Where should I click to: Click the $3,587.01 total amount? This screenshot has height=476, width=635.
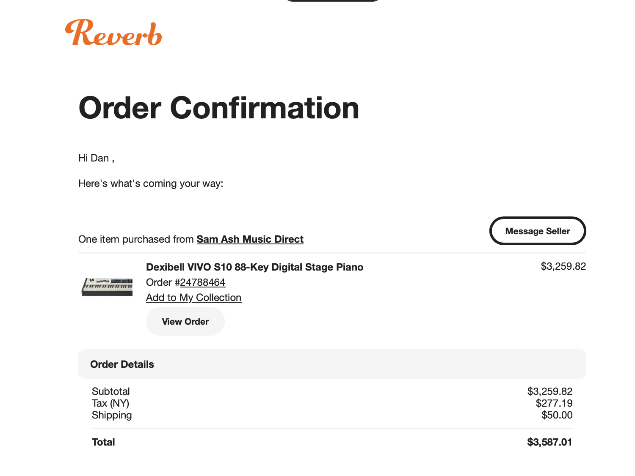pos(549,442)
